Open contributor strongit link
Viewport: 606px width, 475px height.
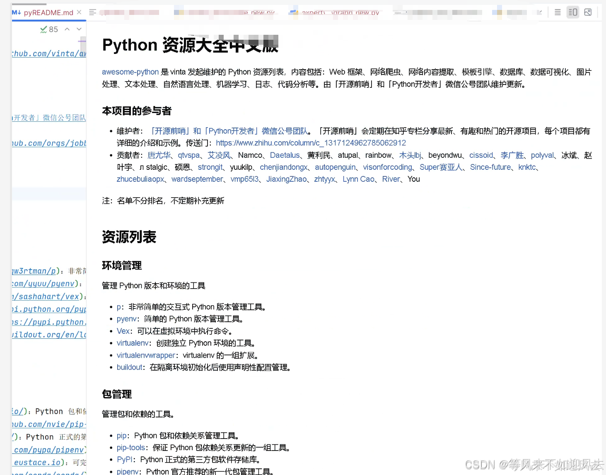point(210,167)
